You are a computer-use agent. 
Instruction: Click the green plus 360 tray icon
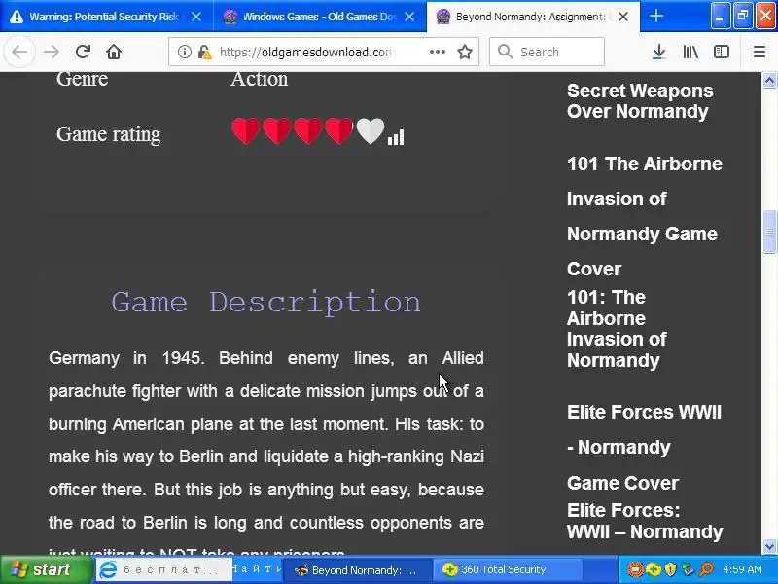pos(653,569)
